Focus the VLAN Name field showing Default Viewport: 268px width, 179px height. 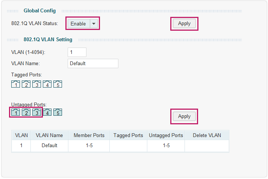click(x=93, y=63)
